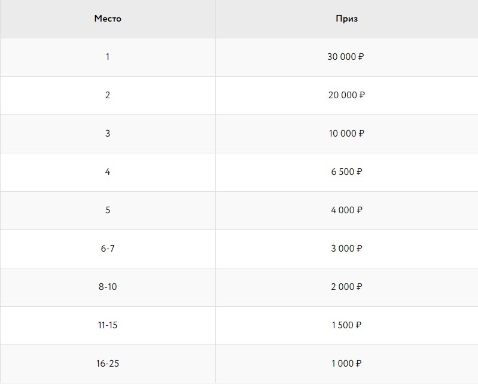Viewport: 478px width, 384px height.
Task: Click the place 4 cell
Action: coord(108,172)
